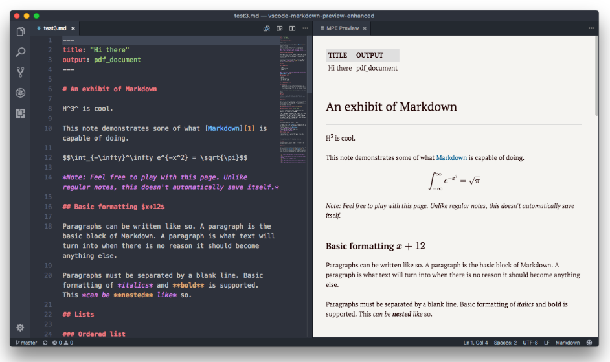
Task: Click the synchronize changes icon in status bar
Action: tap(45, 343)
